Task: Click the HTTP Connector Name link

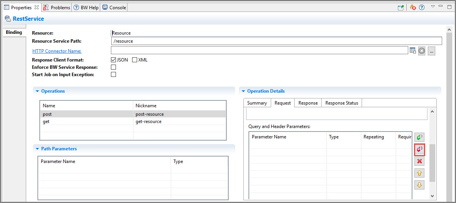Action: 57,51
